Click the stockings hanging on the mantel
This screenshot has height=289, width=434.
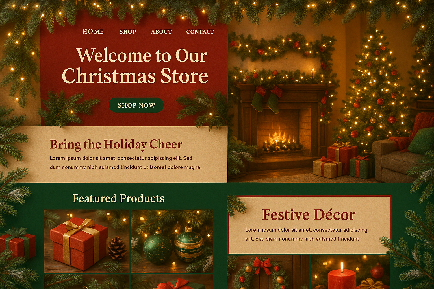(267, 99)
